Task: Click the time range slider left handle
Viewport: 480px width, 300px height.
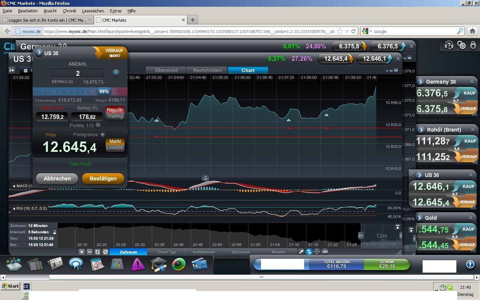Action: (360, 235)
